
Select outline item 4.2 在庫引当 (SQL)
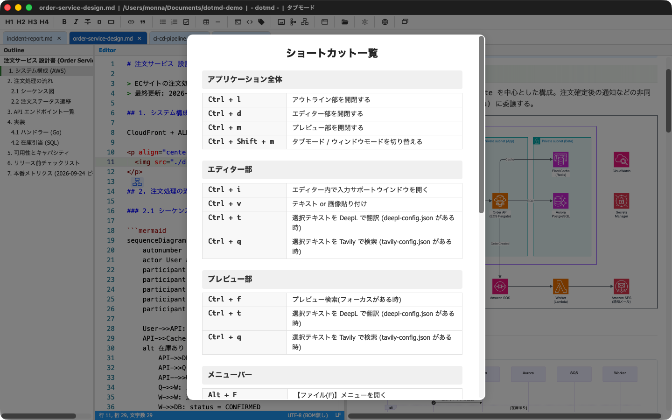pos(47,143)
